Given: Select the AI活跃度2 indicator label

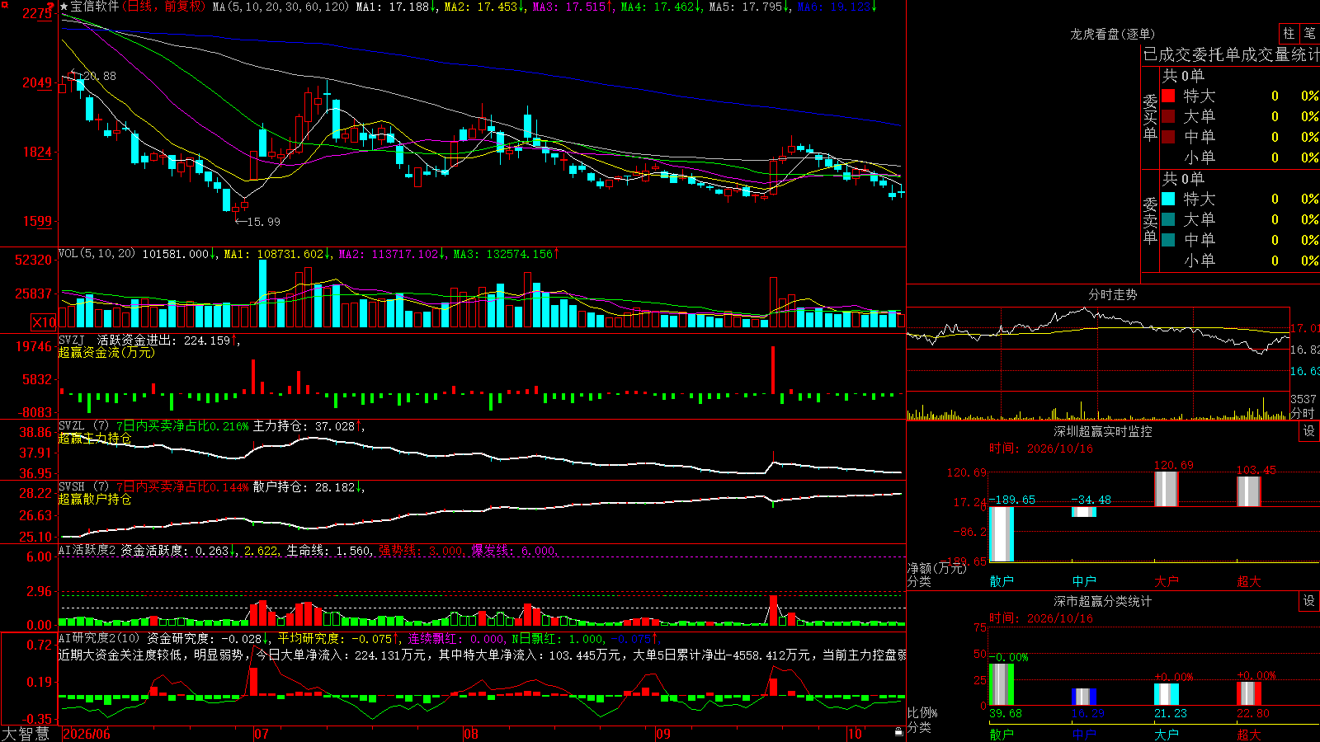Looking at the screenshot, I should (x=87, y=550).
